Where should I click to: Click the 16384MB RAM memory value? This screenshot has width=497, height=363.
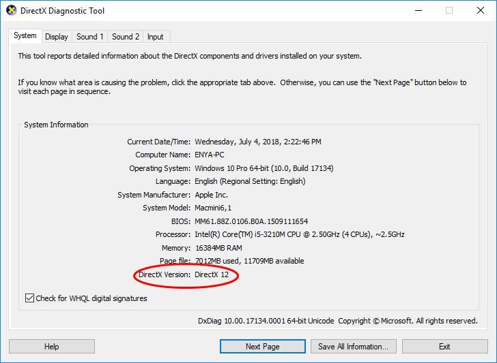[220, 248]
